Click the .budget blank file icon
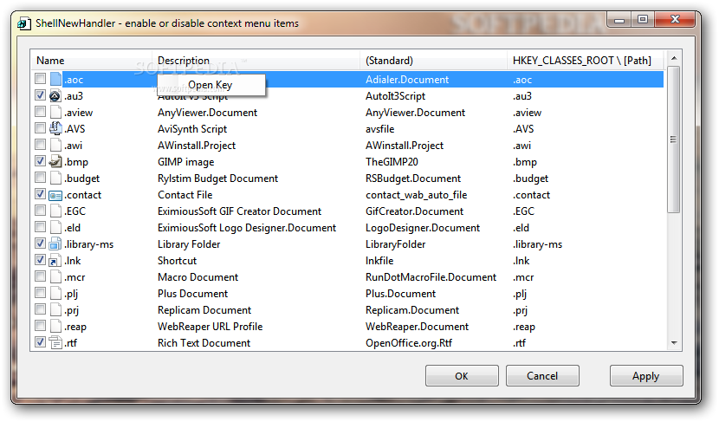This screenshot has width=719, height=422. (55, 178)
